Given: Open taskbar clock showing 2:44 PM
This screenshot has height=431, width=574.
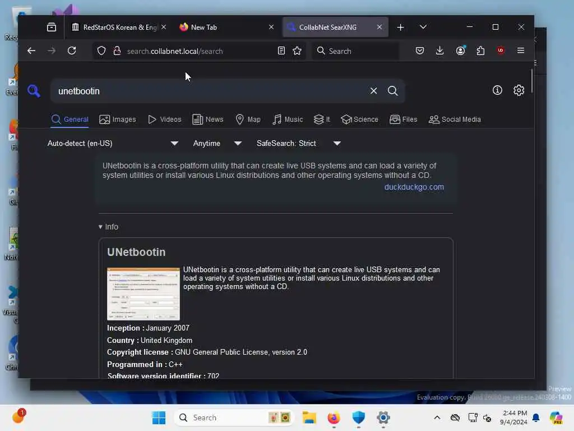Looking at the screenshot, I should click(515, 418).
